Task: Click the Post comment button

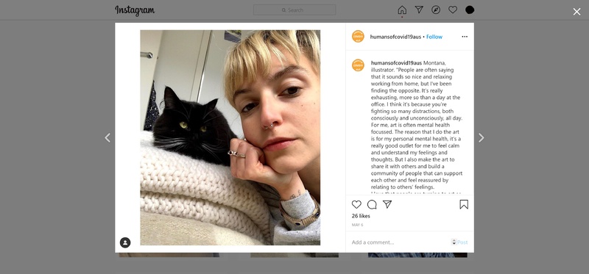Action: click(462, 242)
